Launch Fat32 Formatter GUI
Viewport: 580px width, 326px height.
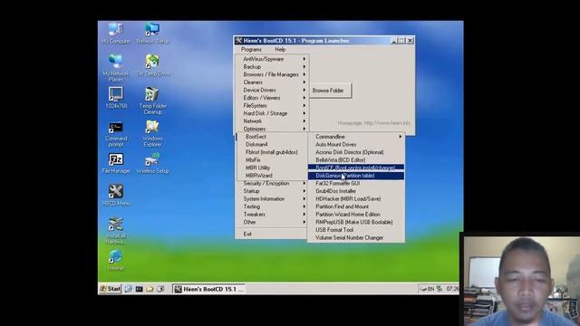(356, 183)
